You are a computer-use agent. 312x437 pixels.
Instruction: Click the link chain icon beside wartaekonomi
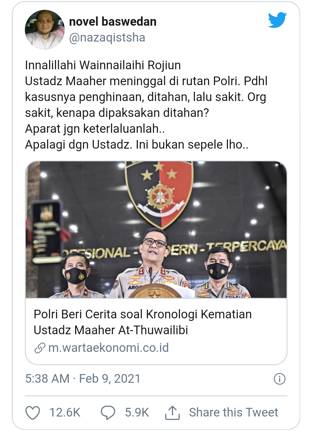click(40, 348)
